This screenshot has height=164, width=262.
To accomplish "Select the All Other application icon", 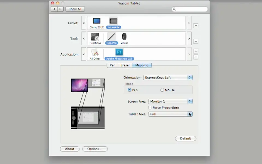I will tap(95, 52).
